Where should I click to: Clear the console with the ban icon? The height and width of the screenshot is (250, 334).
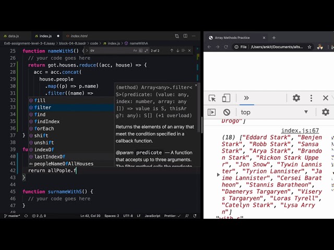226,112
